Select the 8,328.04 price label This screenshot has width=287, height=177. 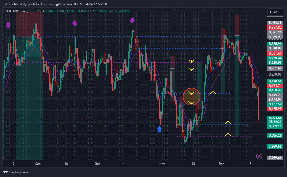(x=275, y=49)
